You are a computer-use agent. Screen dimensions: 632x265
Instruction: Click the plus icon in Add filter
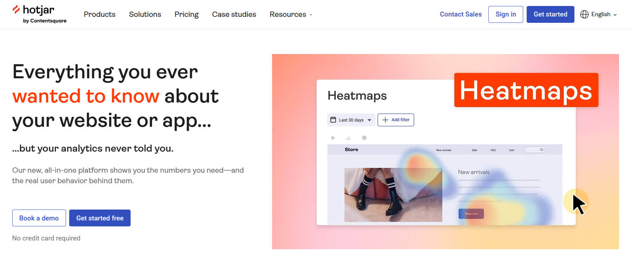pyautogui.click(x=385, y=120)
